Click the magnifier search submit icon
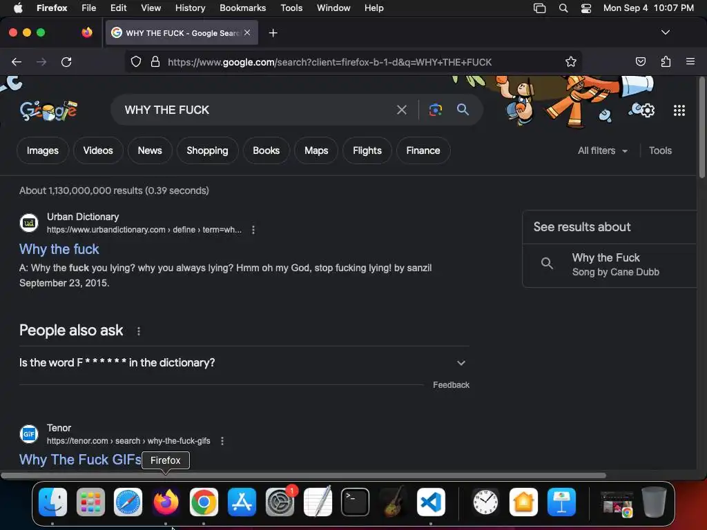This screenshot has height=530, width=707. click(463, 109)
